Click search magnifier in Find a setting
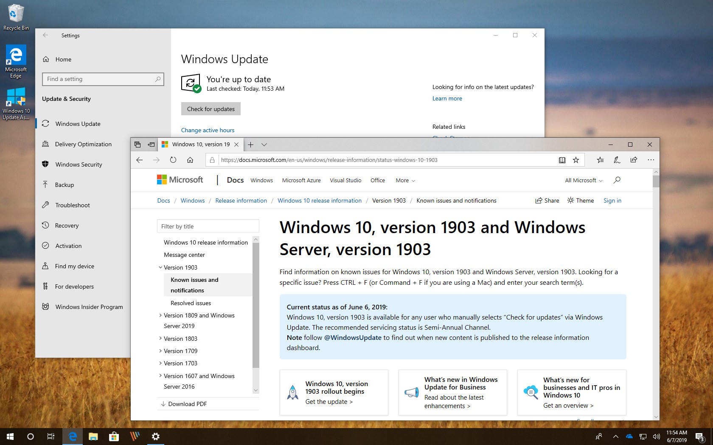 (x=158, y=79)
